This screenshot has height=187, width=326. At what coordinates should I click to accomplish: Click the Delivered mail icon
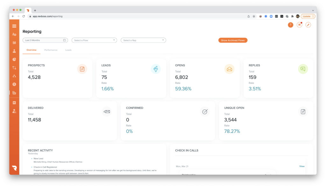[x=107, y=112]
